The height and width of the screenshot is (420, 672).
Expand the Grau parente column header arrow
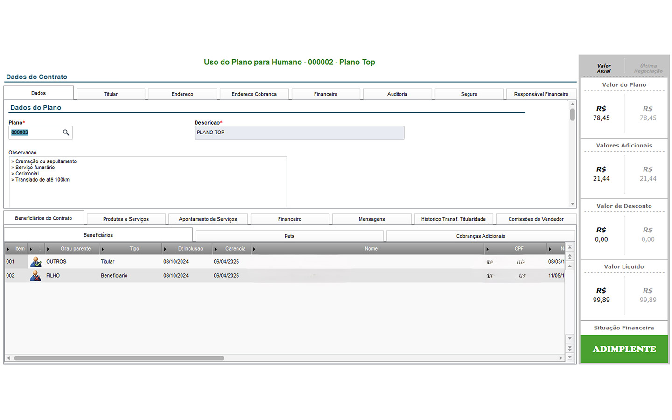48,249
